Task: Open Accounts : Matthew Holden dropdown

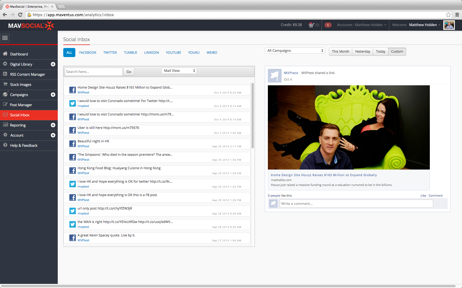Action: (361, 25)
